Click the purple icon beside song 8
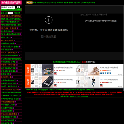The image size is (124, 124). click(12, 37)
